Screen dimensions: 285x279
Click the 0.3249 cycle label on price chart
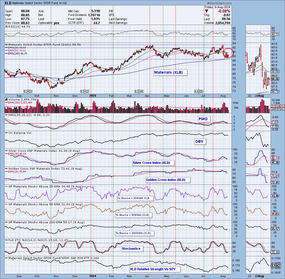click(139, 92)
